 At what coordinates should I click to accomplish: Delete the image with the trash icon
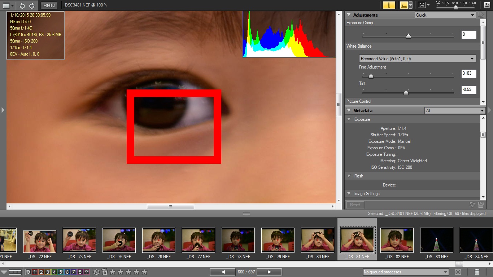(x=477, y=272)
